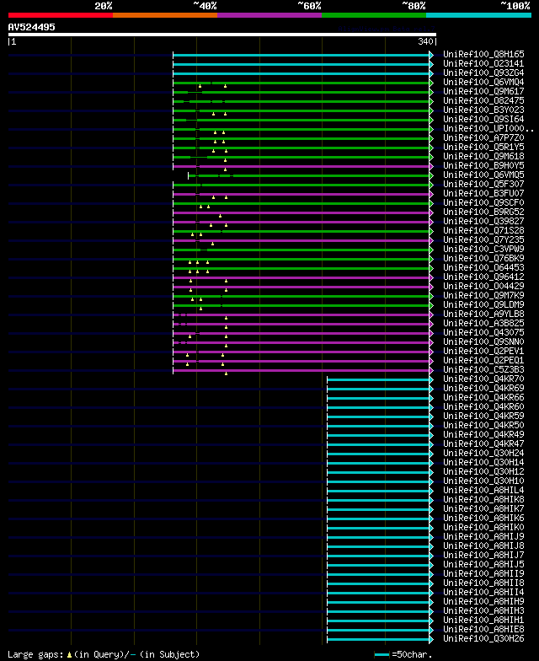Click the yellow query gap marker in legend
This screenshot has height=661, width=539.
point(69,654)
